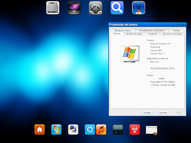Click the Equipo: label
The width and height of the screenshot is (191, 143).
(x=150, y=75)
